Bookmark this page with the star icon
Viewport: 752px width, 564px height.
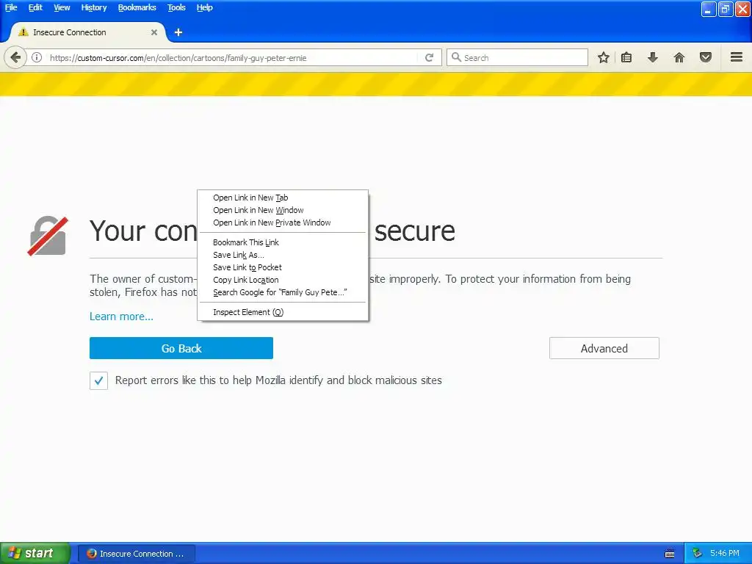click(604, 57)
